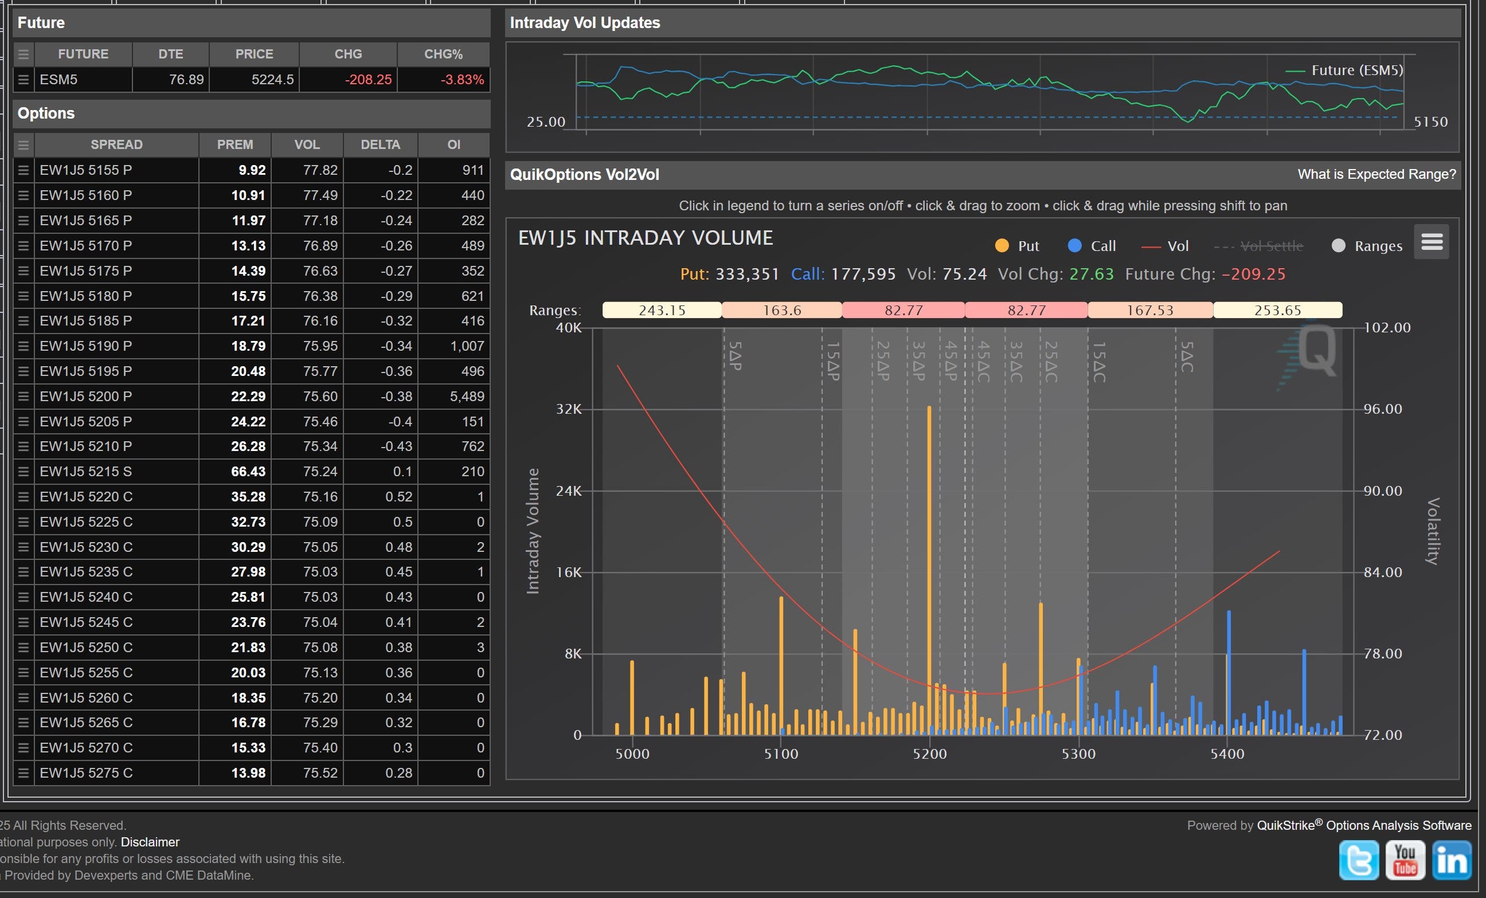Toggle the Vol line series in legend
Screen dimensions: 1486x898
pos(1164,246)
